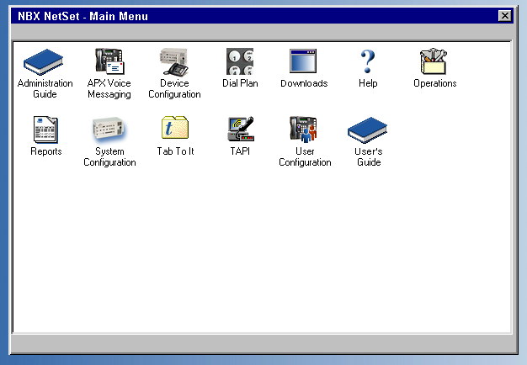Click the 'TAPI' text label
This screenshot has height=365, width=527.
(240, 152)
